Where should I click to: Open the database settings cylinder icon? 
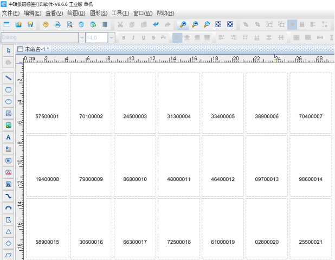[x=81, y=24]
